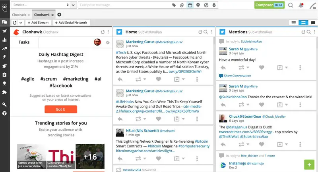Open Cloohawk user profile avatar
The height and width of the screenshot is (172, 318).
pos(97,42)
